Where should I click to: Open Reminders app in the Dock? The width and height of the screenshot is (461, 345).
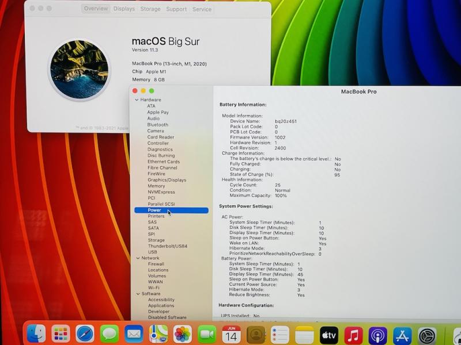coord(280,334)
